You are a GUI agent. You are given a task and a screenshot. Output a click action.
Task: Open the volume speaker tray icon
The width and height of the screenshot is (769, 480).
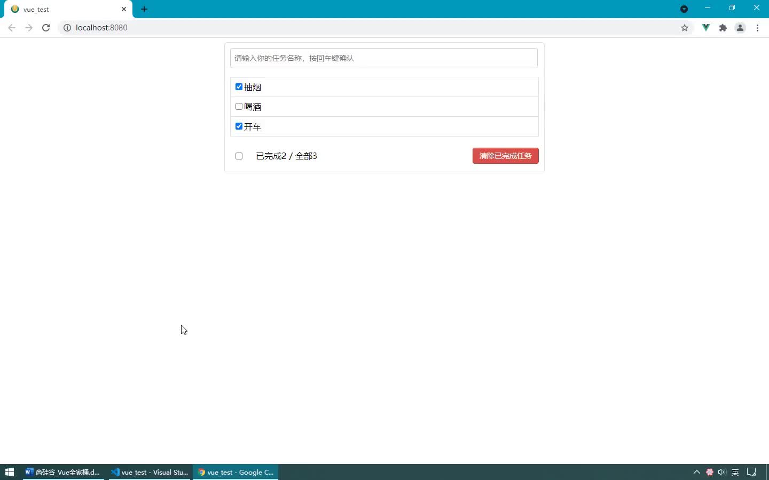tap(722, 472)
